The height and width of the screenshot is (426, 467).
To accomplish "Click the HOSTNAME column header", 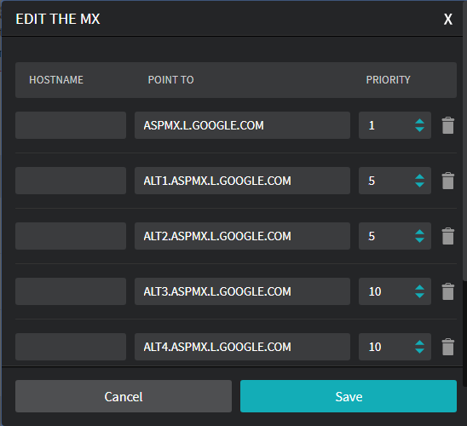I will [56, 80].
